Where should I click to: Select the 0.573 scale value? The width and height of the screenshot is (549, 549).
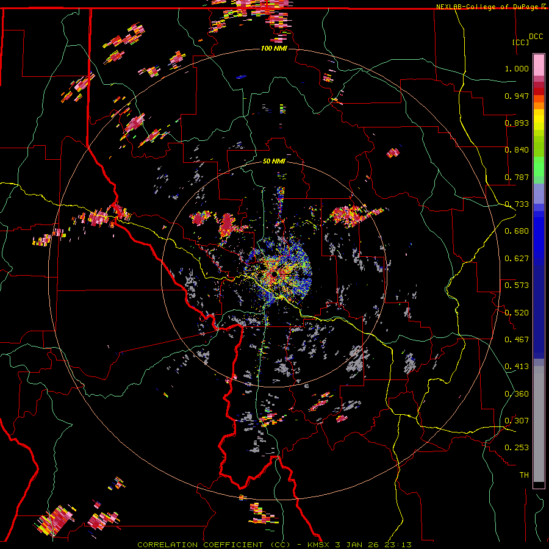coord(517,285)
